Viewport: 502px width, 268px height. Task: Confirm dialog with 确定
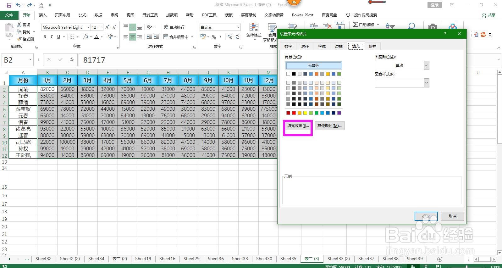tap(426, 216)
